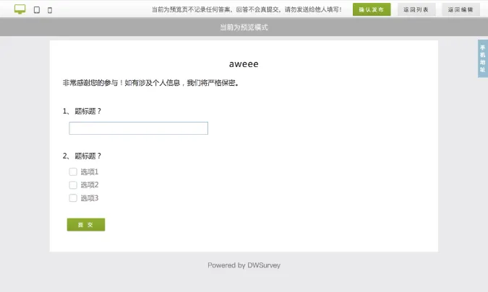This screenshot has height=292, width=488.
Task: Check the 选项2 checkbox
Action: (x=73, y=185)
